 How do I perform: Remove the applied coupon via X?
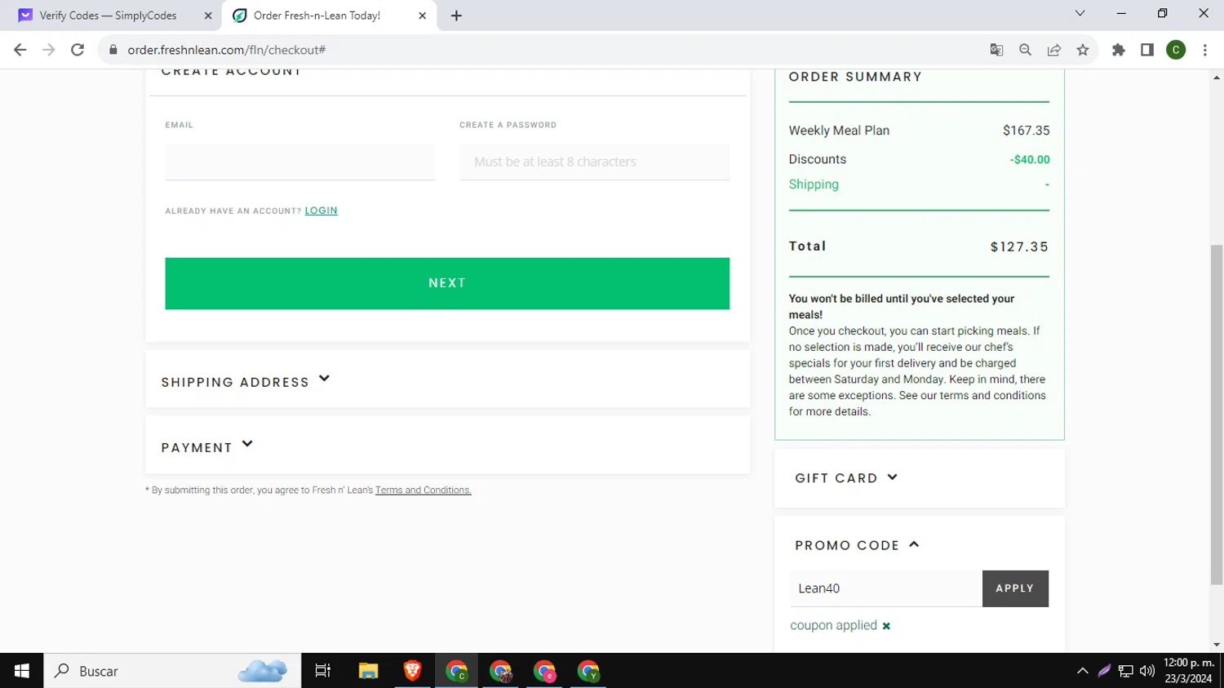(x=886, y=626)
